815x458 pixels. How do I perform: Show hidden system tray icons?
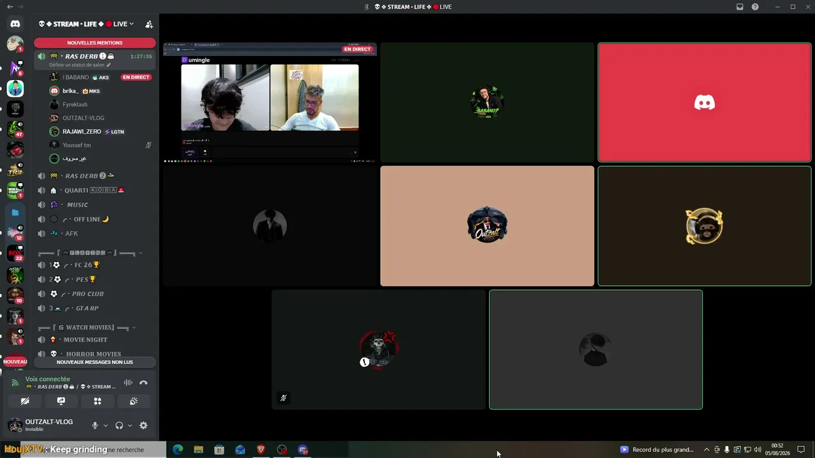706,450
